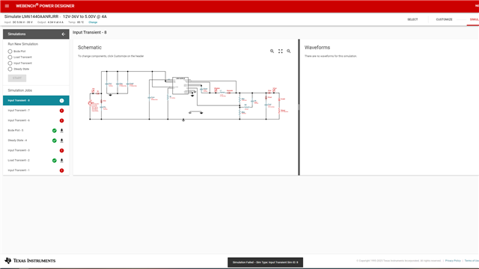Download Bode Plot - 5 results
Viewport: 479px width, 269px height.
(x=61, y=131)
